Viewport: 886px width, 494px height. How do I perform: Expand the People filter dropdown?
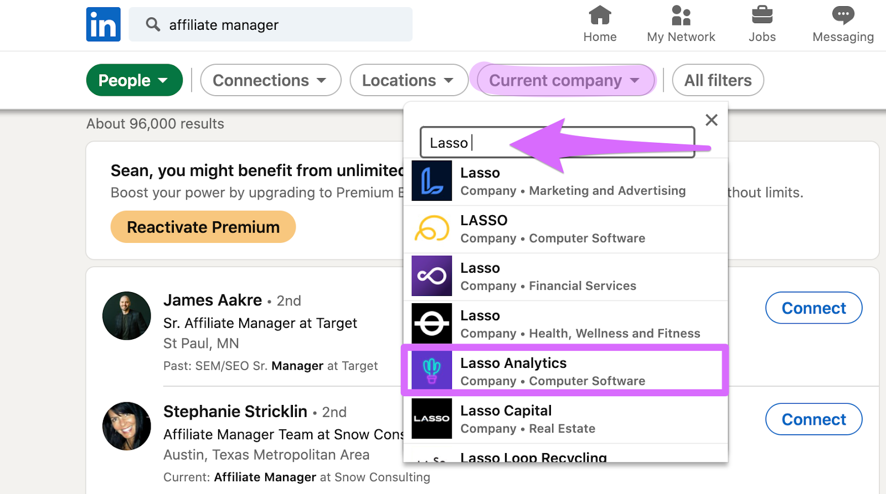pyautogui.click(x=135, y=80)
